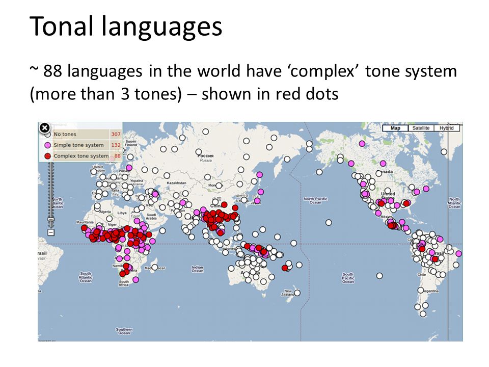Click the pink Simple tone system legend marker
This screenshot has width=489, height=367.
tap(47, 145)
